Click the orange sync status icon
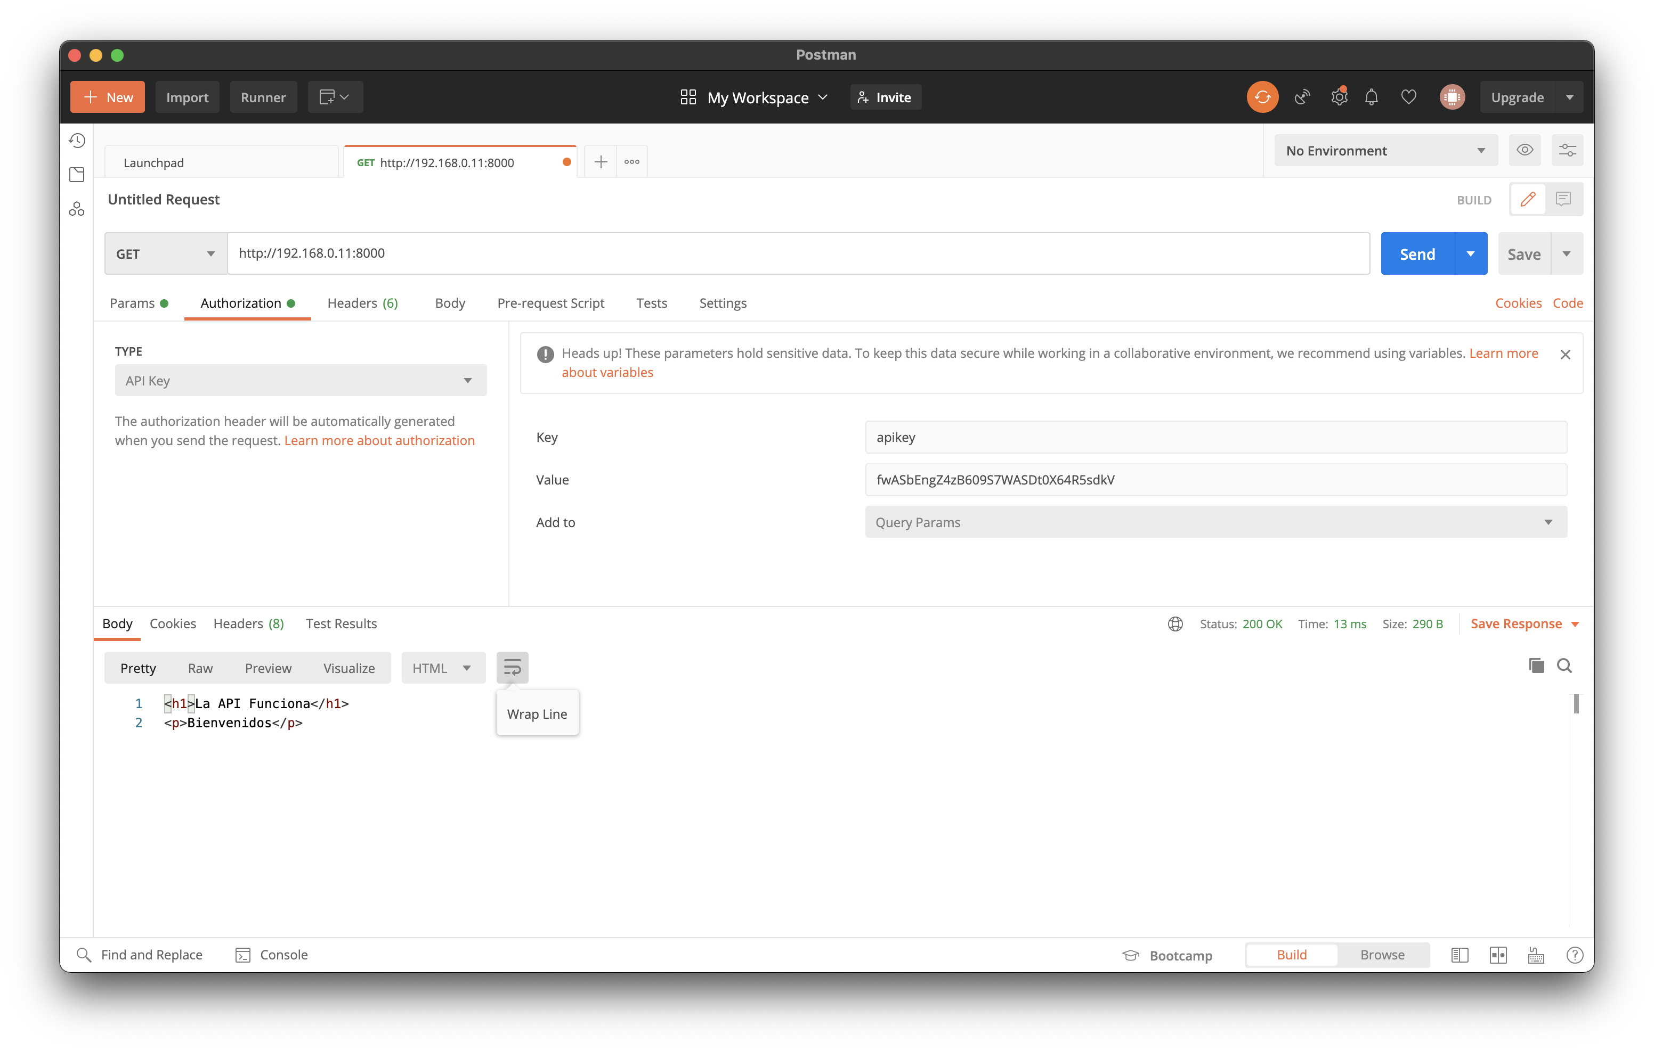 (1262, 97)
